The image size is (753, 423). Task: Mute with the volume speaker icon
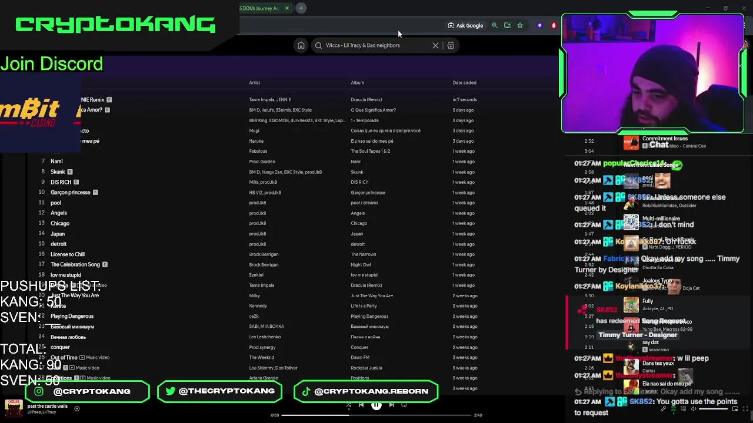[694, 409]
